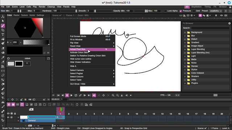Screen dimensions: 232x130
Task: Switch to the Timing room tab
Action: click(x=207, y=7)
